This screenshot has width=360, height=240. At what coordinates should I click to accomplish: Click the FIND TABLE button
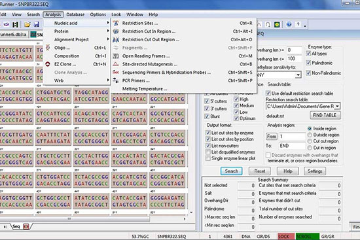(325, 115)
